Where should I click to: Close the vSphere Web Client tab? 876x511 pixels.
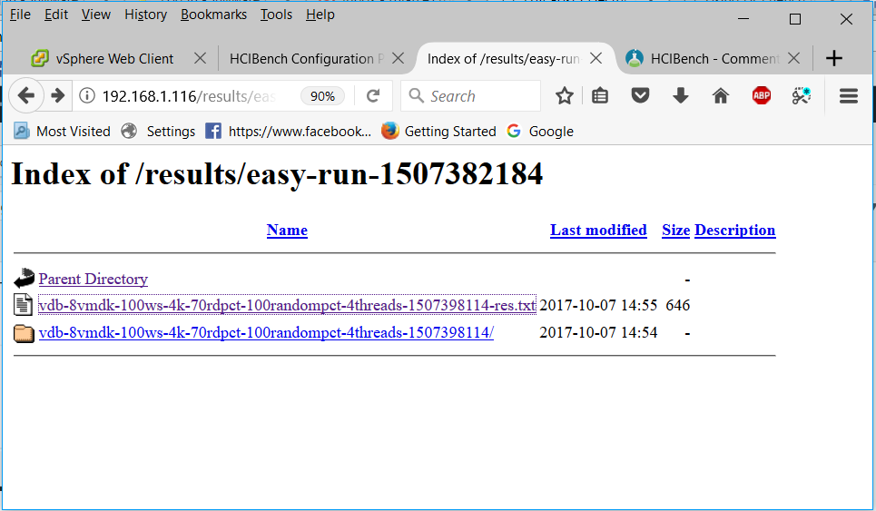point(200,58)
